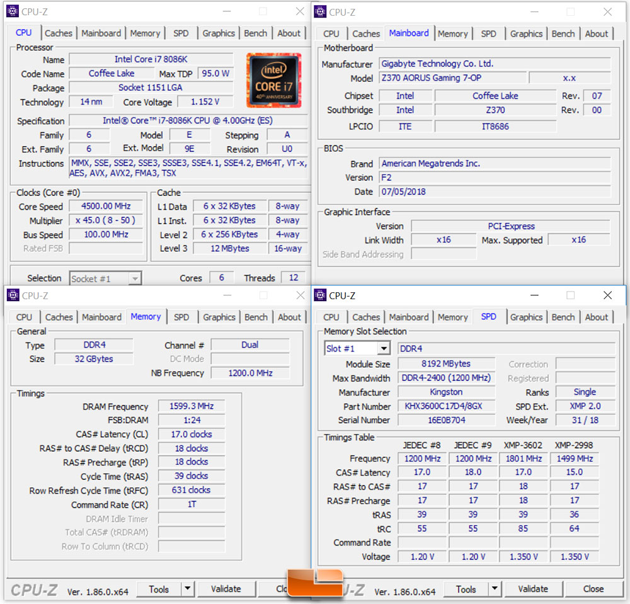Select Graphics tab in Mainboard window
The height and width of the screenshot is (604, 630).
pos(526,34)
